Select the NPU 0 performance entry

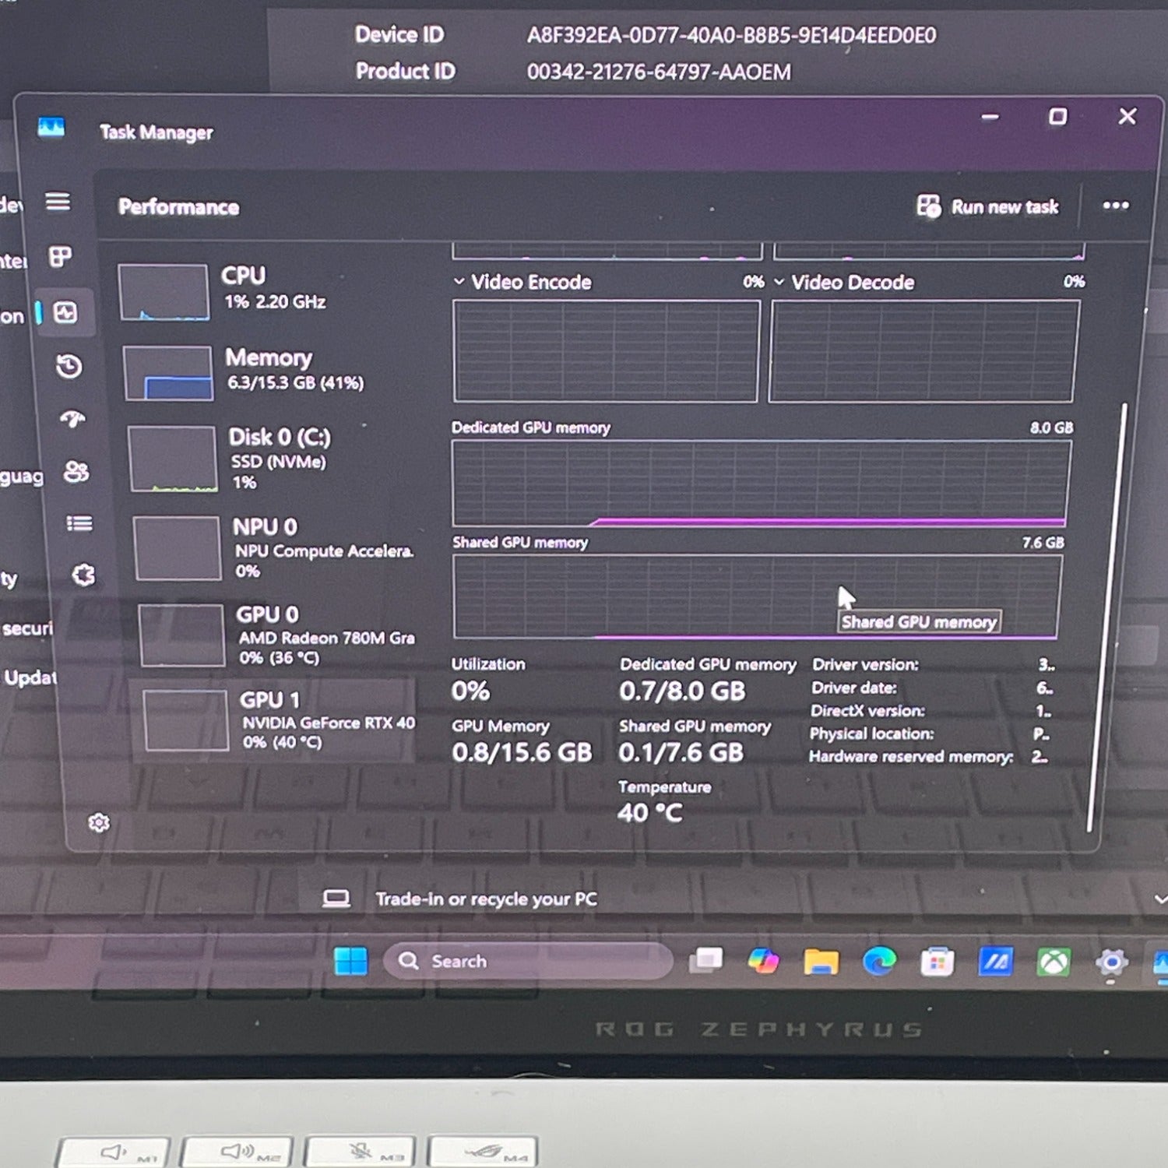274,548
